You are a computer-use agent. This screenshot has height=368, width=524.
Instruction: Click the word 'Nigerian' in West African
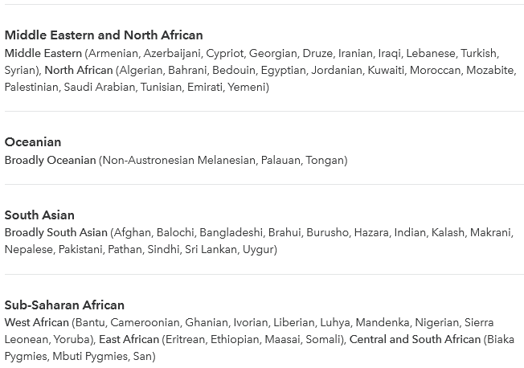436,322
